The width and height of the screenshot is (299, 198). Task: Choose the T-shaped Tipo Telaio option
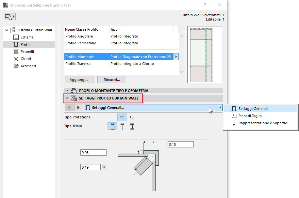pos(122,126)
